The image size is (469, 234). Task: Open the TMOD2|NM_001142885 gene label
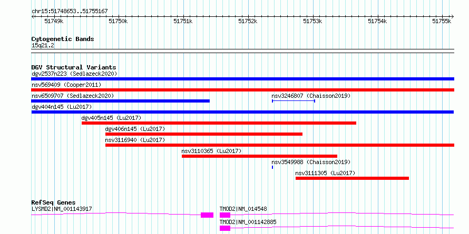(x=248, y=222)
